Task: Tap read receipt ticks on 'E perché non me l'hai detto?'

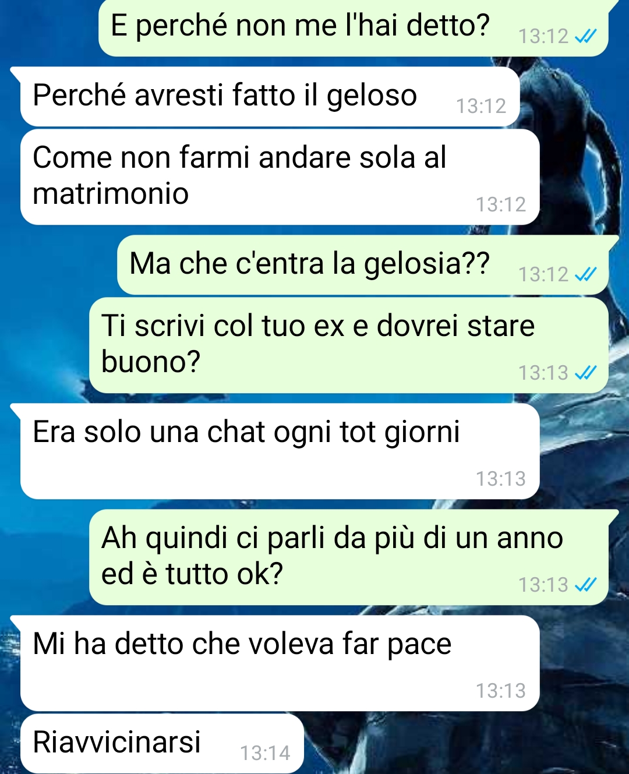Action: click(585, 37)
